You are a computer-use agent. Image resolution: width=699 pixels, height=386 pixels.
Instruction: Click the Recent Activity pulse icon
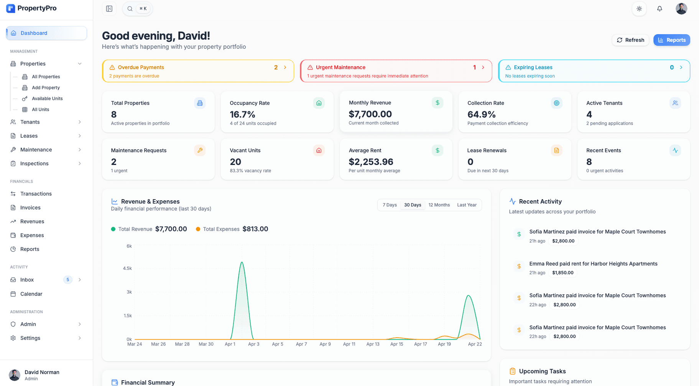512,201
